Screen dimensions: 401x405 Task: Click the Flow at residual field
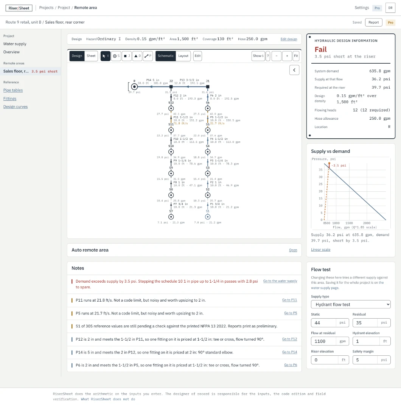(x=330, y=341)
